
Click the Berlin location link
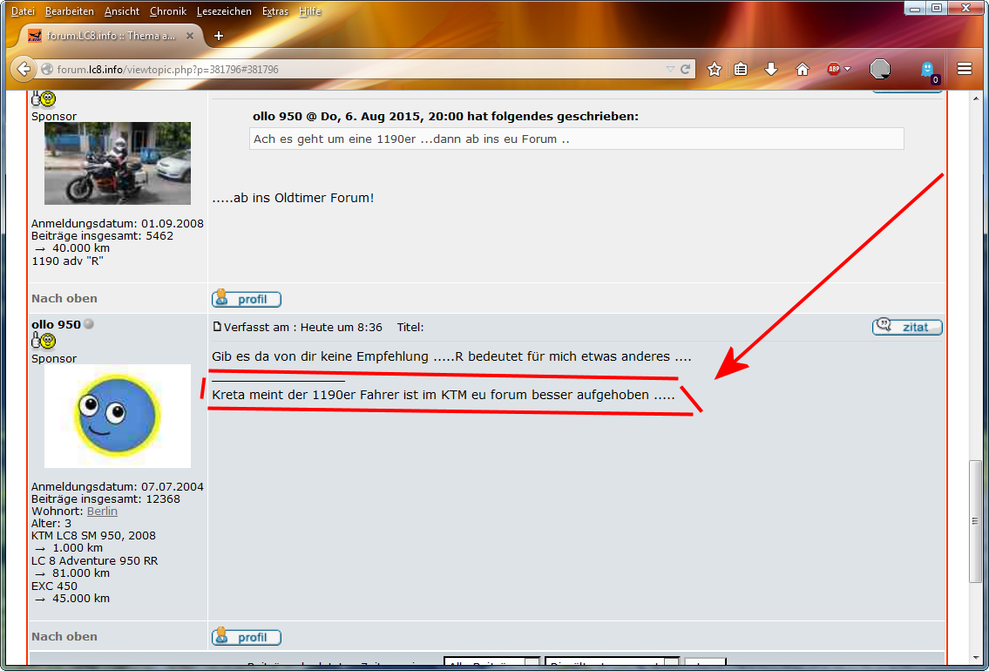tap(102, 511)
